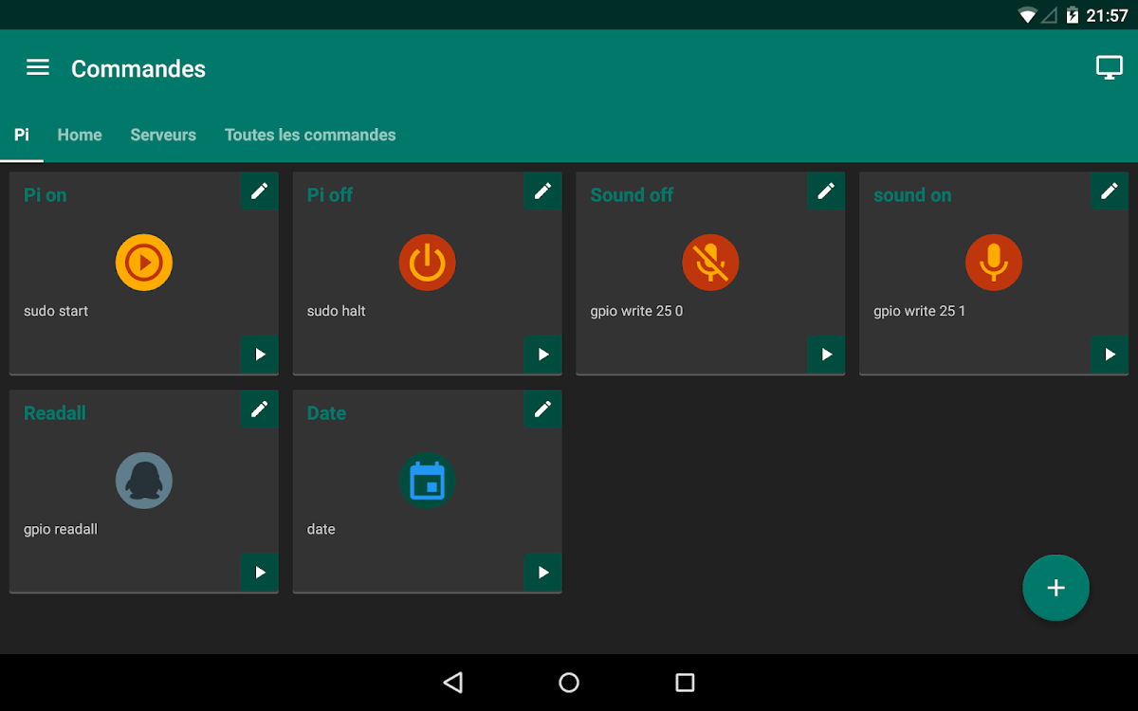Run gpio write 25 0 command
The image size is (1138, 711).
(x=826, y=355)
